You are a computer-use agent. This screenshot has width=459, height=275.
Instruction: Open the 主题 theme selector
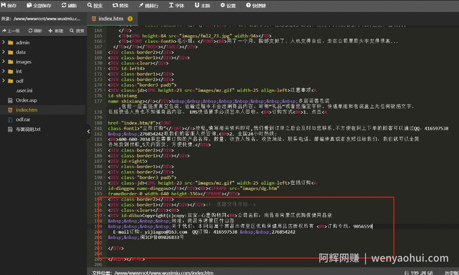click(202, 5)
